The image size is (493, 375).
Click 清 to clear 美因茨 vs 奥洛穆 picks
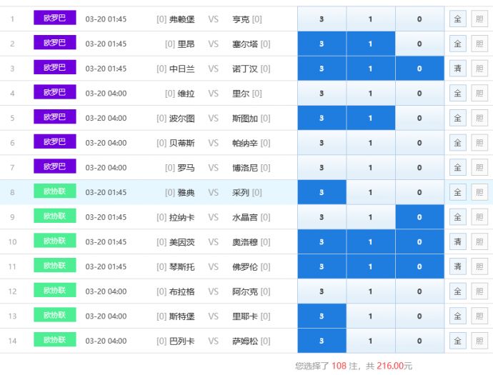[457, 242]
